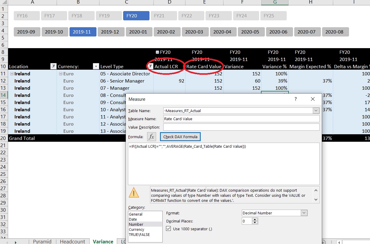Click the Measure Name input field

(x=241, y=119)
